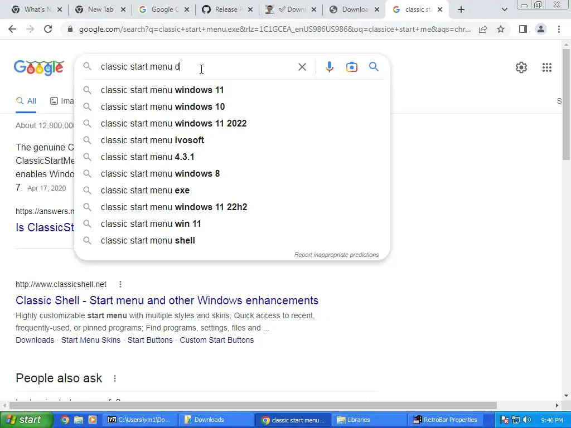This screenshot has height=428, width=571.
Task: Open the three-dot menu beside People also ask
Action: (115, 378)
